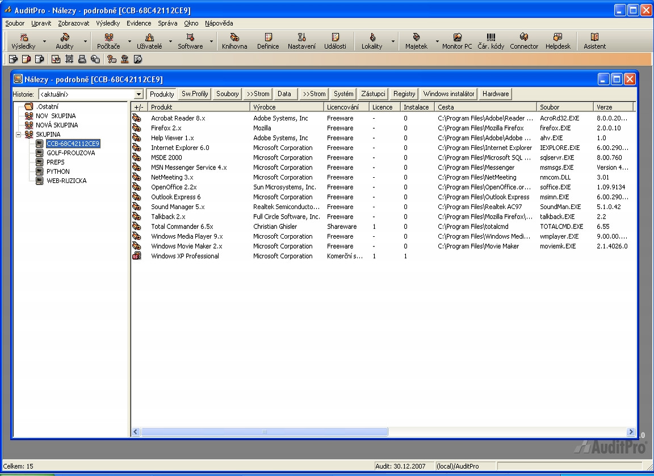Click the crop frame toolbar icon
The height and width of the screenshot is (476, 654).
click(69, 59)
